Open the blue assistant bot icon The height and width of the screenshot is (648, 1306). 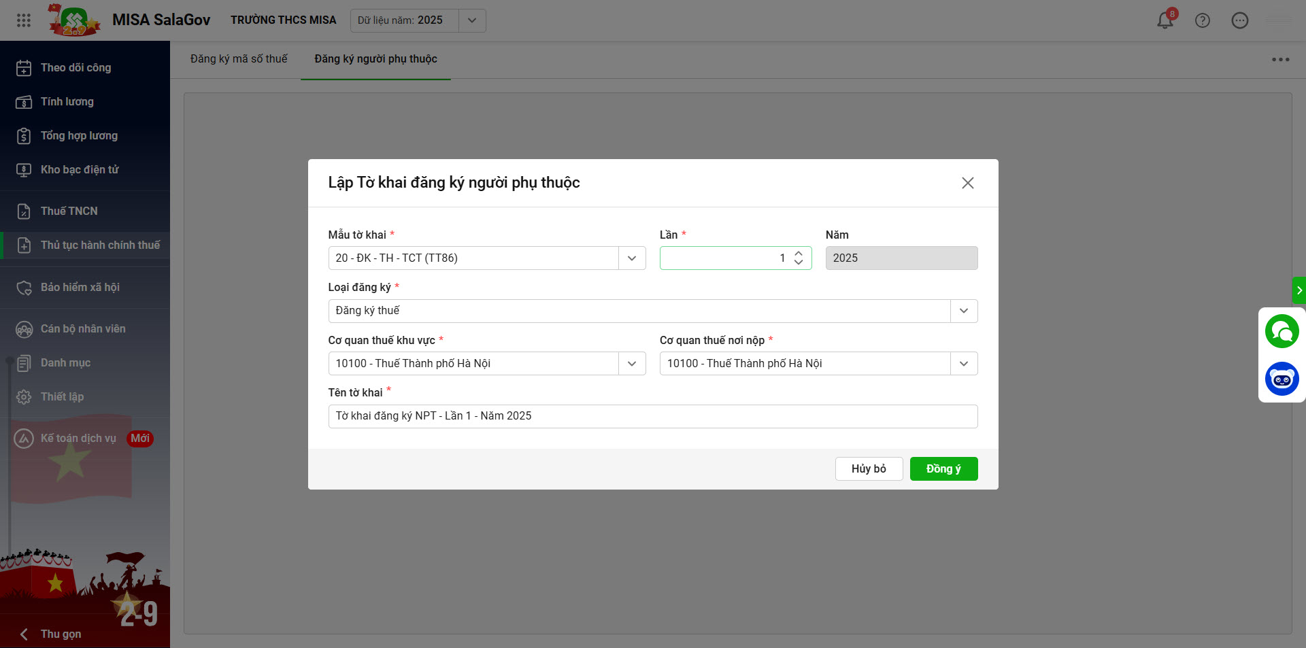[1282, 379]
